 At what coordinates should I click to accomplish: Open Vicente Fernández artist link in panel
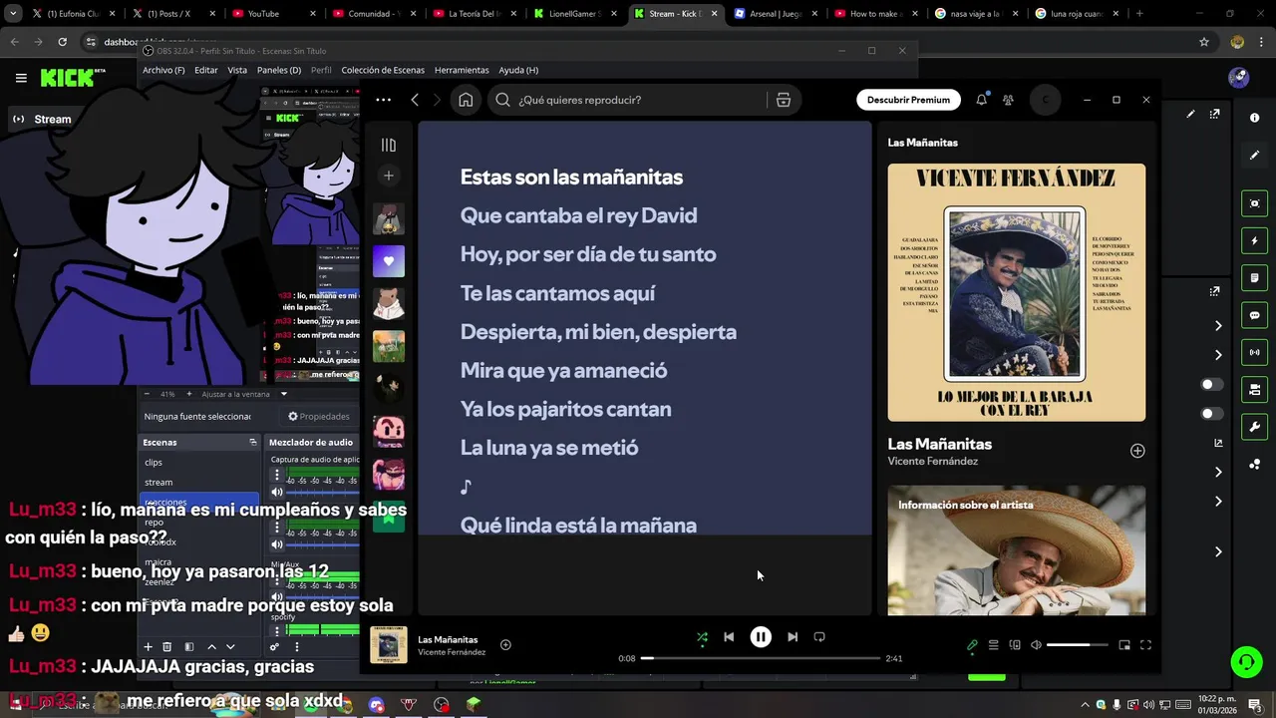(933, 461)
